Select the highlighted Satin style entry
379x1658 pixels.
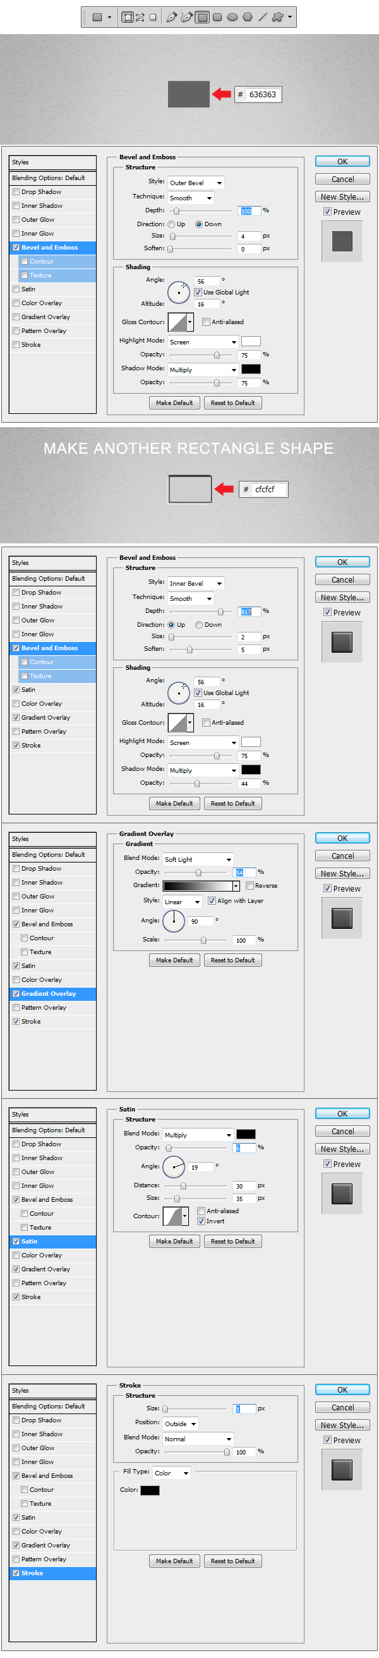coord(53,1241)
